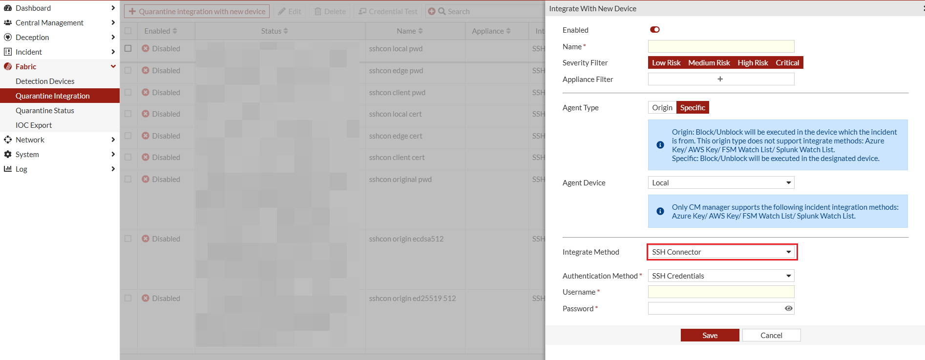The width and height of the screenshot is (925, 360).
Task: Click the Name input field
Action: (x=721, y=47)
